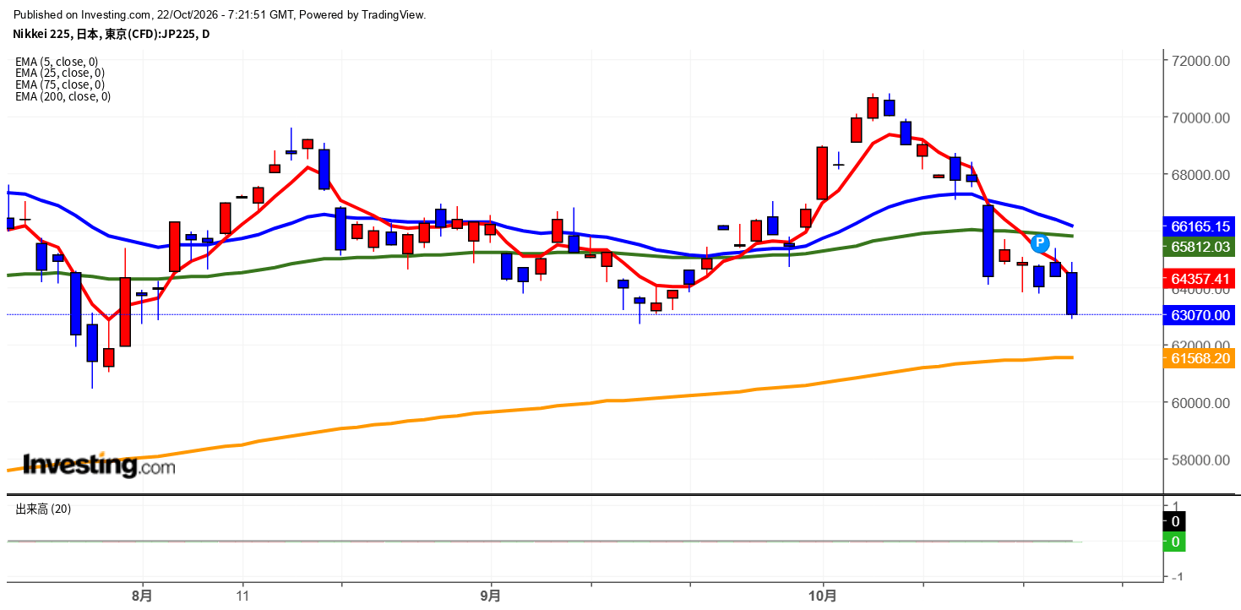This screenshot has height=610, width=1241.
Task: Click the 60000.00 price axis label
Action: [x=1200, y=403]
